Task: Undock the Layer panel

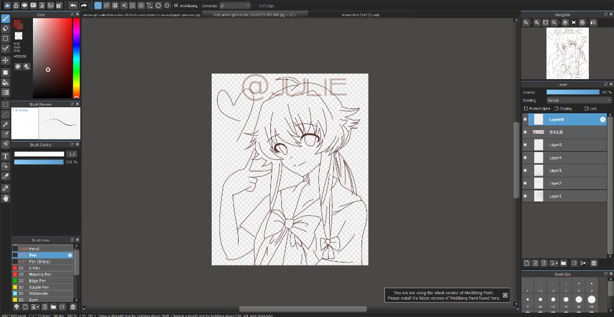Action: [606, 84]
